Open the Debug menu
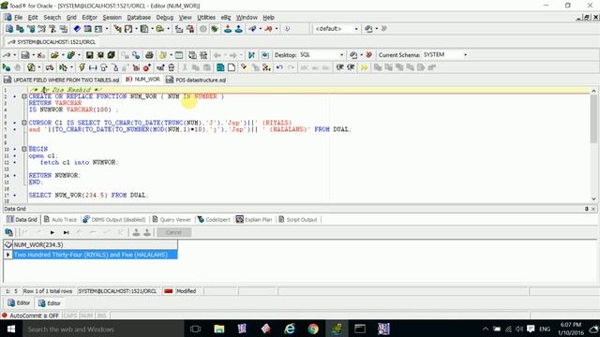Image resolution: width=600 pixels, height=337 pixels. point(165,17)
